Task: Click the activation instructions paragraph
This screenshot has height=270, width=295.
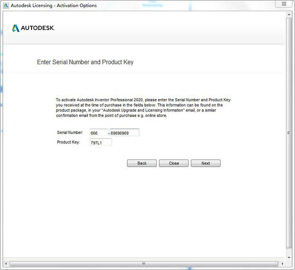Action: pyautogui.click(x=143, y=108)
